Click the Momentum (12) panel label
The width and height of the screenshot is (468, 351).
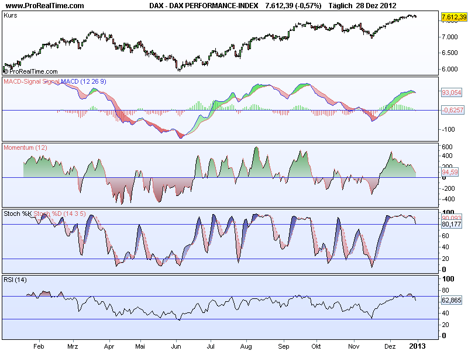coord(25,147)
